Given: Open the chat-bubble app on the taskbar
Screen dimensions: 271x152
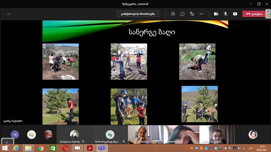Looking at the screenshot, I should (x=77, y=148).
